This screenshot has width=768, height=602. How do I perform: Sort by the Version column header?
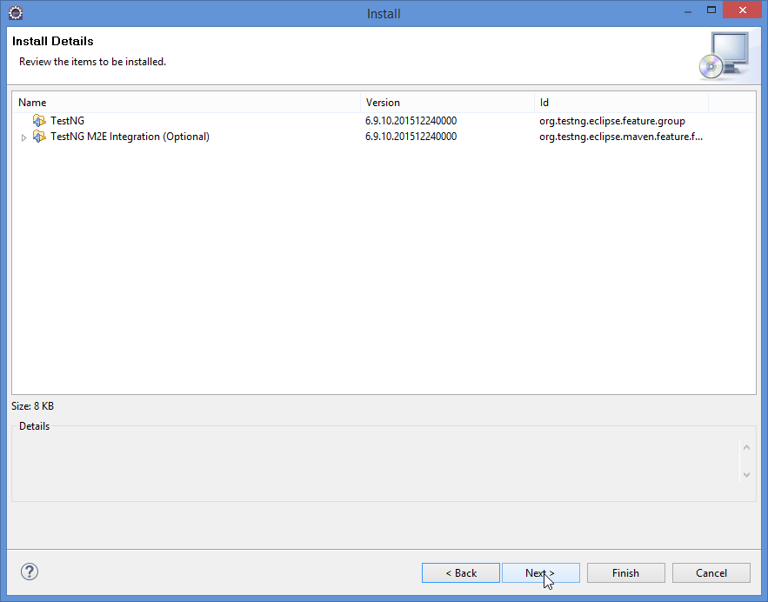tap(447, 103)
